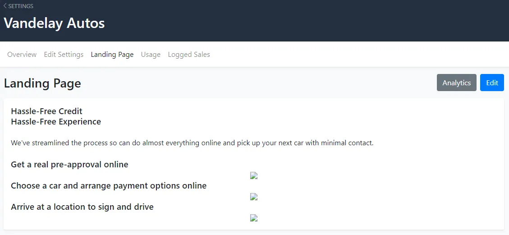Screen dimensions: 509x235
Task: Click the broken image under pre-approval step
Action: point(254,176)
